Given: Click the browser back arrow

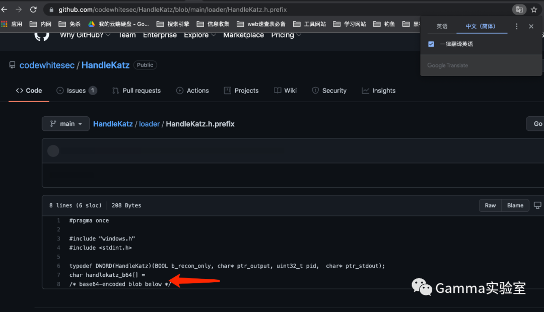Looking at the screenshot, I should [4, 10].
